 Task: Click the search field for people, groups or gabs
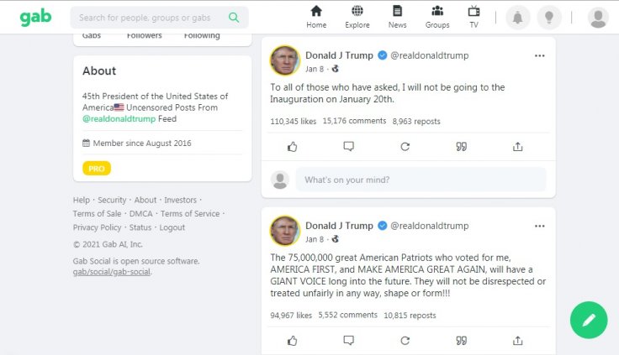pyautogui.click(x=151, y=17)
